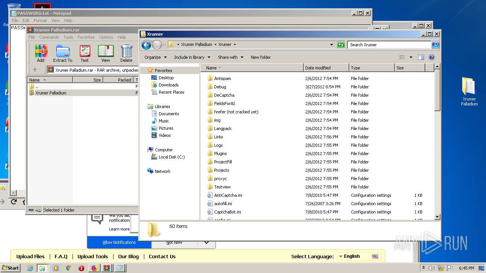Open recent pages dropdown arrow
The height and width of the screenshot is (273, 486).
pos(164,45)
